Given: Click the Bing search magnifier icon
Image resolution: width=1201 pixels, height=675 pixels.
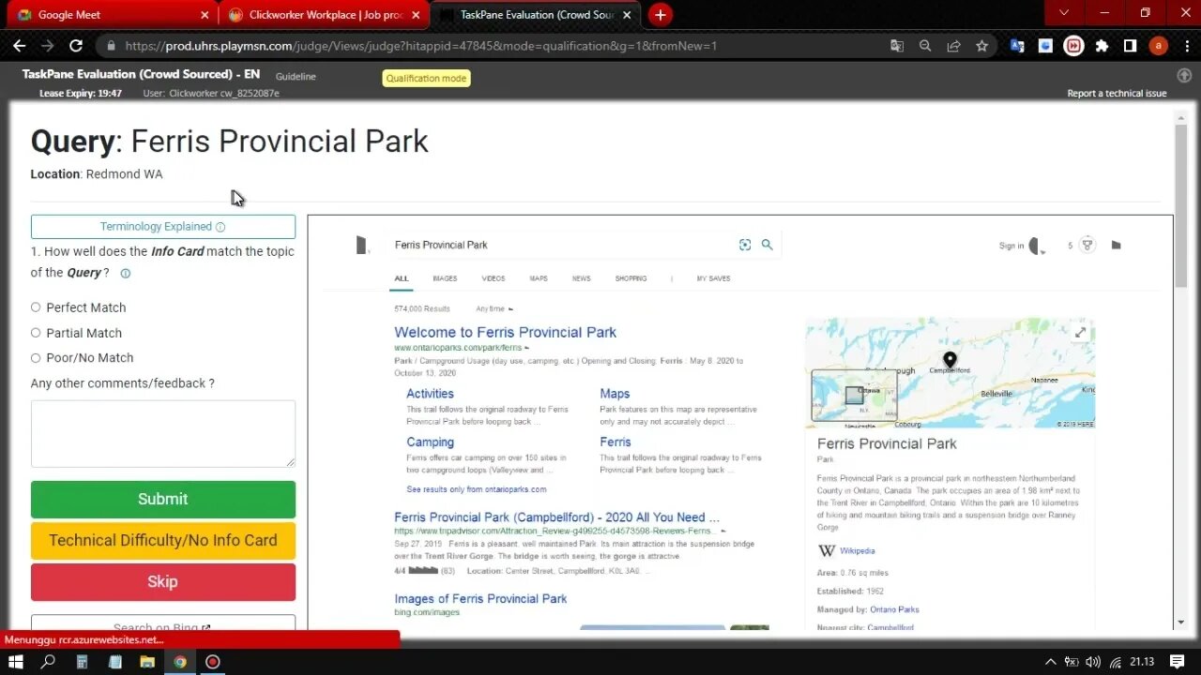Looking at the screenshot, I should (x=767, y=245).
